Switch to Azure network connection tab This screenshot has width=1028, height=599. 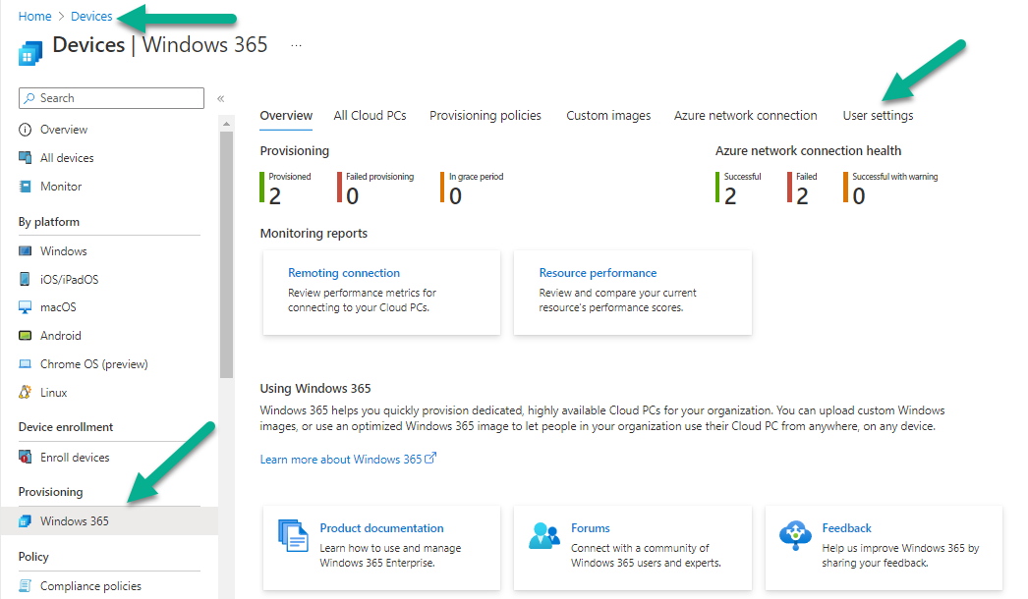pos(745,115)
